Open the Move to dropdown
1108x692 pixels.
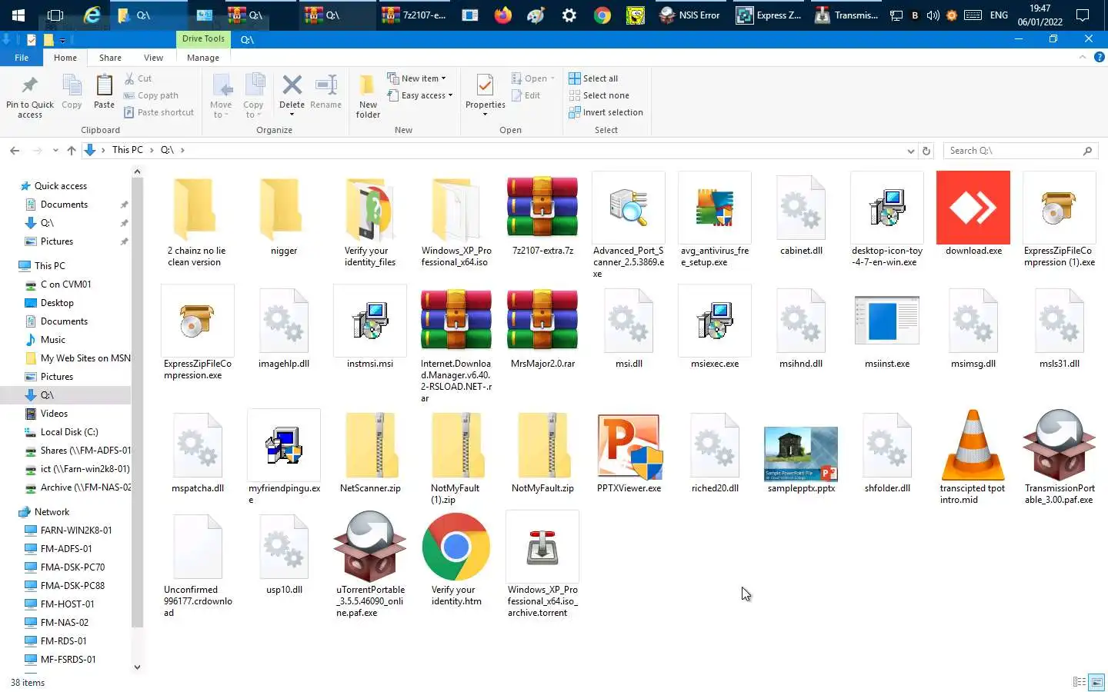221,96
